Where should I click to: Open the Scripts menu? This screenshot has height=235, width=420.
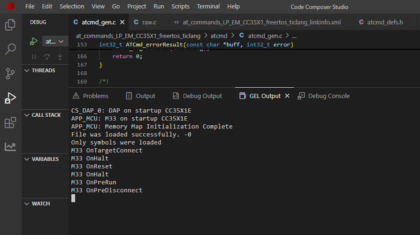[181, 7]
